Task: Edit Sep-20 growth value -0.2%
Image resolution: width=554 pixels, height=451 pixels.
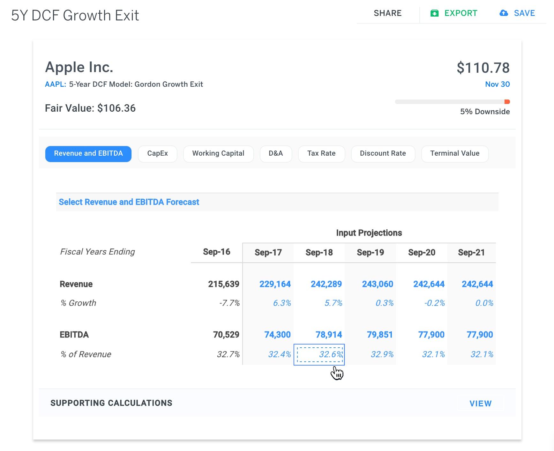Action: (435, 303)
